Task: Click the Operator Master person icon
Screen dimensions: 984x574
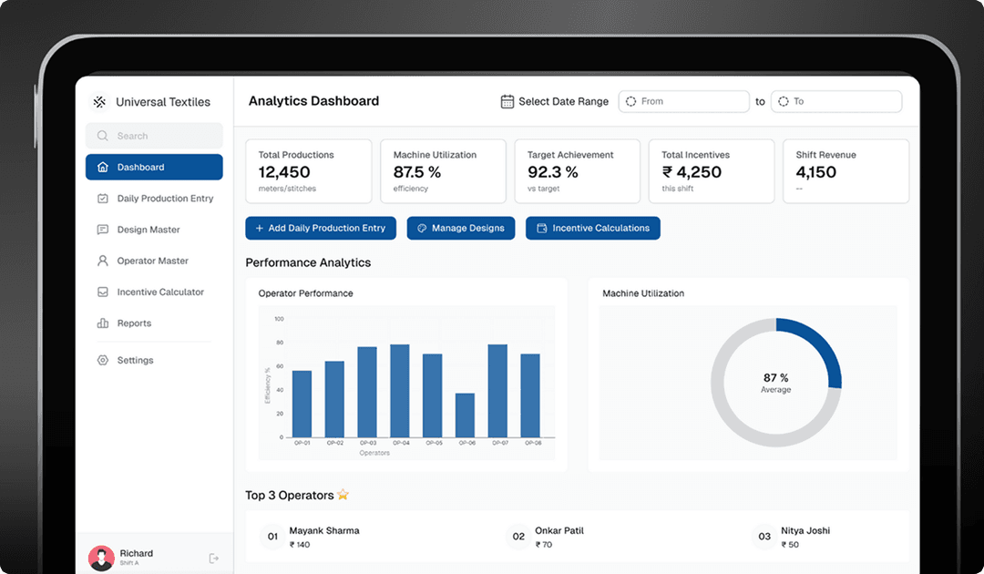Action: 103,261
